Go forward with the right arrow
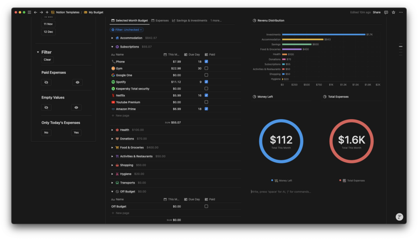The width and height of the screenshot is (418, 239). (x=41, y=12)
